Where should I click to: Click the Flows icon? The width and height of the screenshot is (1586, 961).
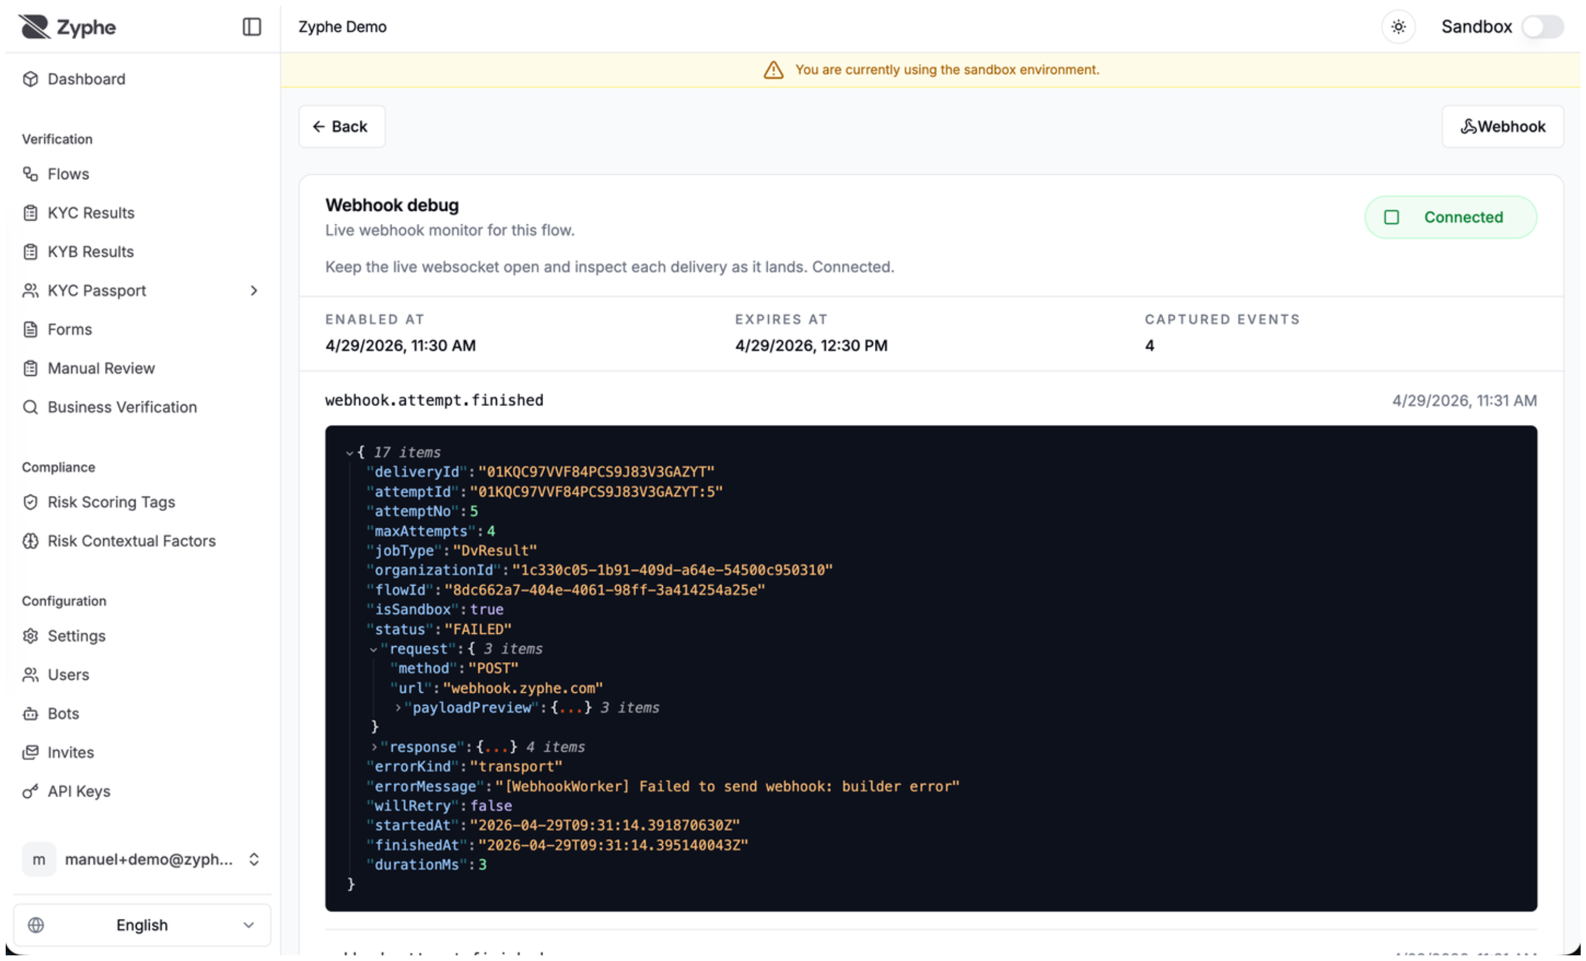[30, 173]
